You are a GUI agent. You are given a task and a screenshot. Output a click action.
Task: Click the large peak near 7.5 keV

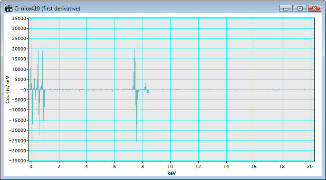pos(134,69)
